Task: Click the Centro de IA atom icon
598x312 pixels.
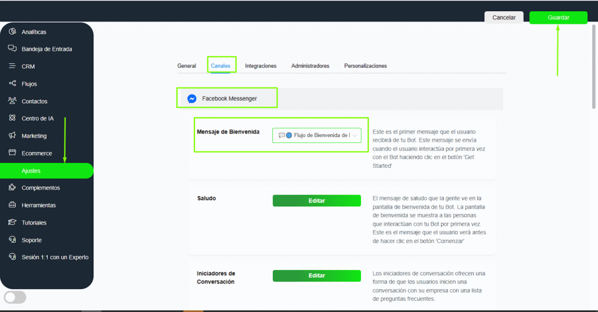Action: coord(12,118)
